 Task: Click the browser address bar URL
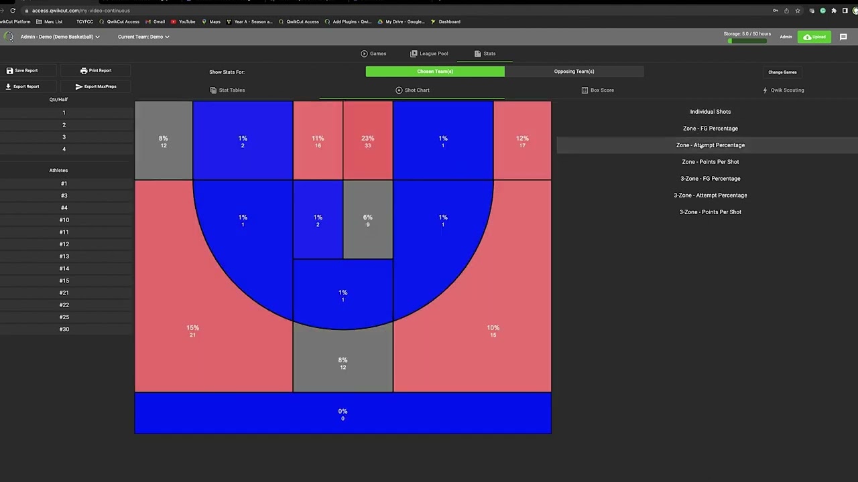81,11
